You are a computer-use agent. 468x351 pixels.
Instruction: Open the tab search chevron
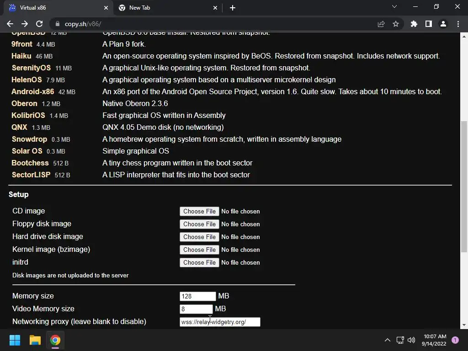[394, 6]
